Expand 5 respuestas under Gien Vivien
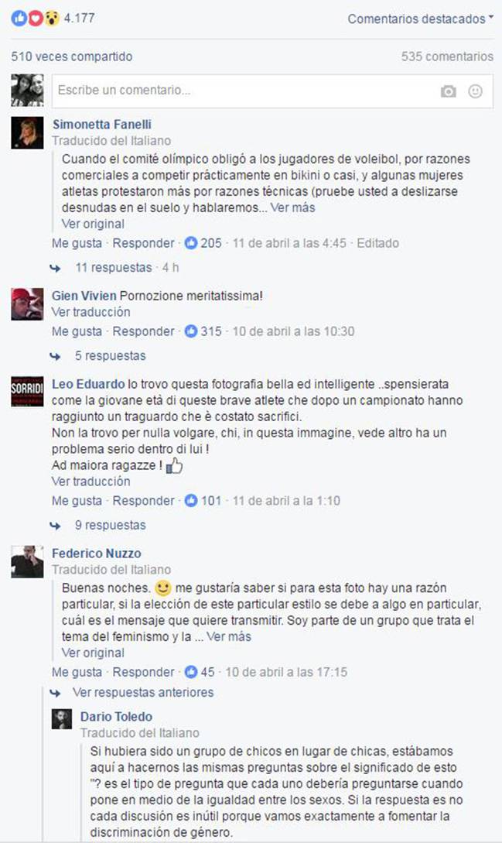The width and height of the screenshot is (502, 843). [110, 355]
